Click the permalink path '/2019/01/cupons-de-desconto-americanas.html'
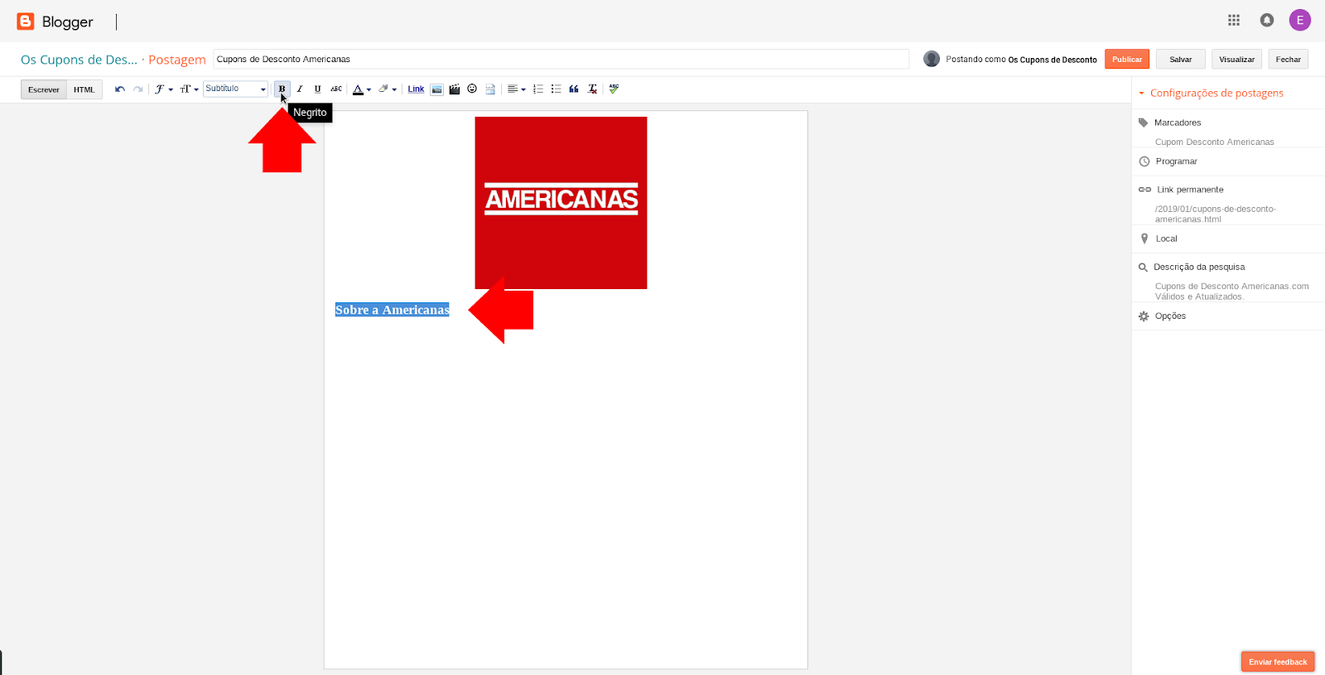The image size is (1325, 675). (1215, 214)
